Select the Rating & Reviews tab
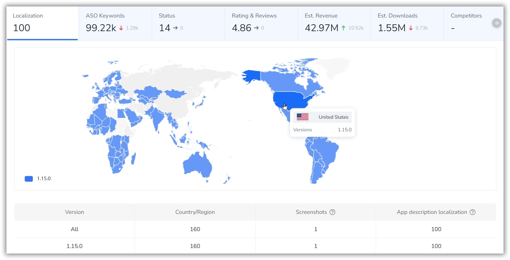Screen dimensions: 510x260 261,23
